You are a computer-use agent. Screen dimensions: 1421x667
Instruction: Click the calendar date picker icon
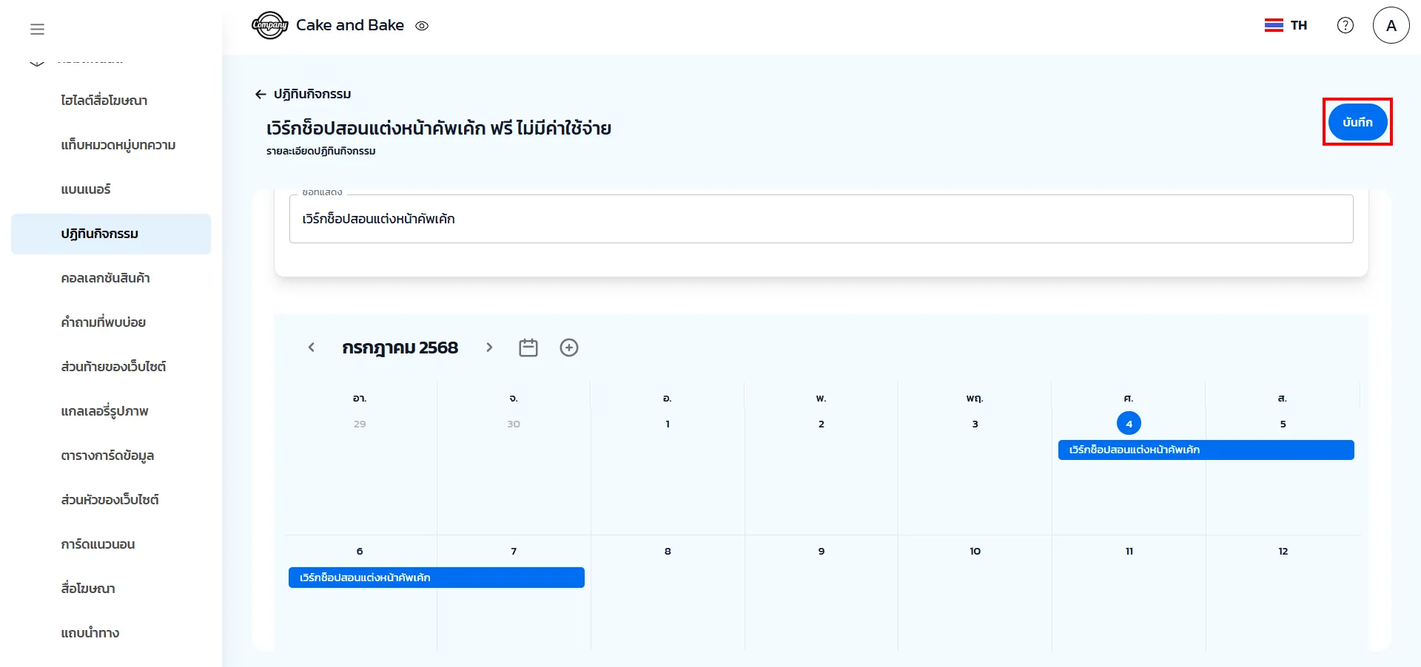click(528, 348)
